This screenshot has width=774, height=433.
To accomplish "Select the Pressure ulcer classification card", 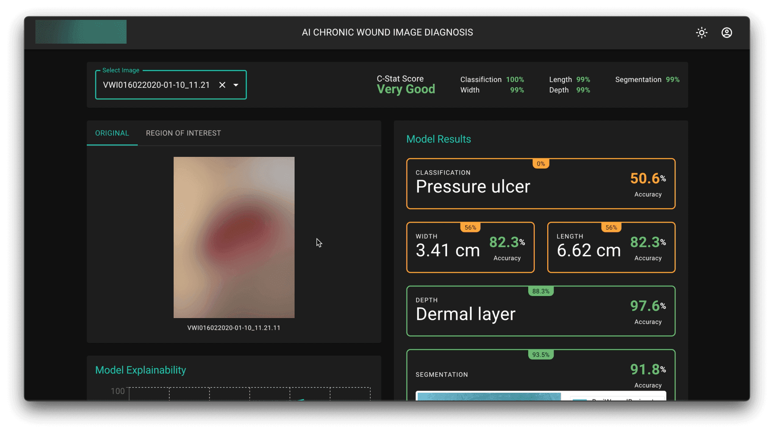I will (540, 184).
